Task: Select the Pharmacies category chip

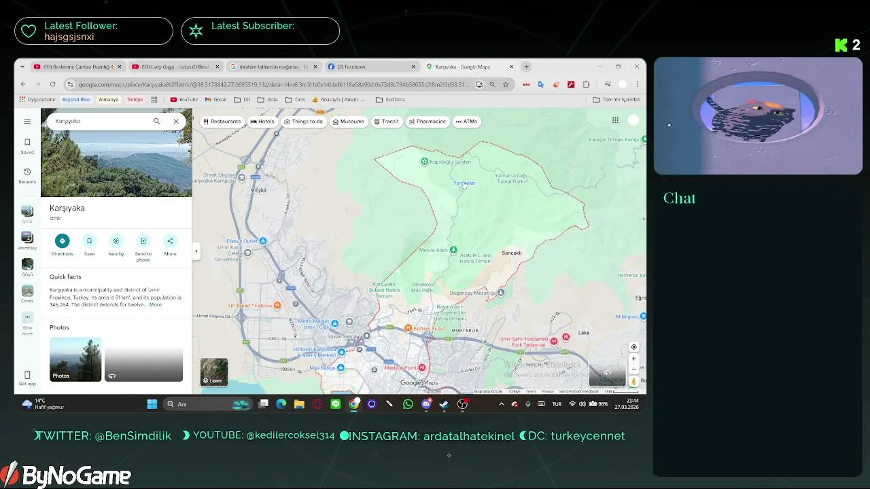Action: pos(427,122)
